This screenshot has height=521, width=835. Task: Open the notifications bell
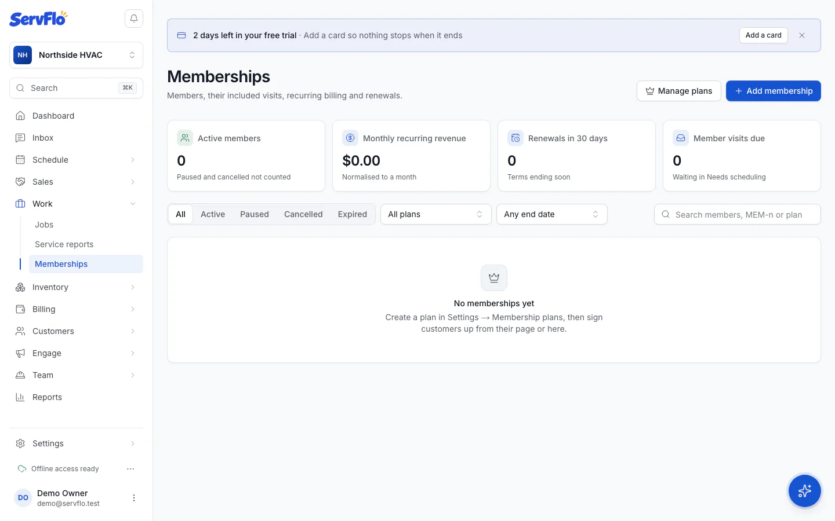tap(134, 19)
